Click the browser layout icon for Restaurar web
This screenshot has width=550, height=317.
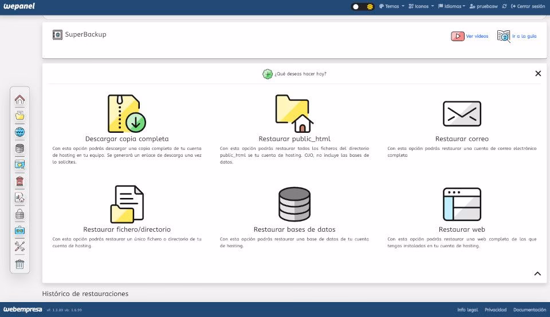pos(462,204)
